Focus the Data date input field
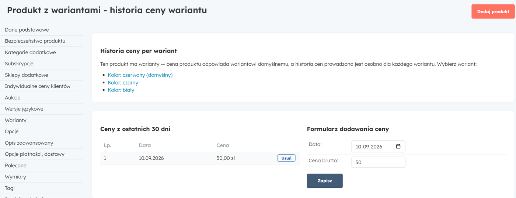516x198 pixels. pyautogui.click(x=378, y=146)
